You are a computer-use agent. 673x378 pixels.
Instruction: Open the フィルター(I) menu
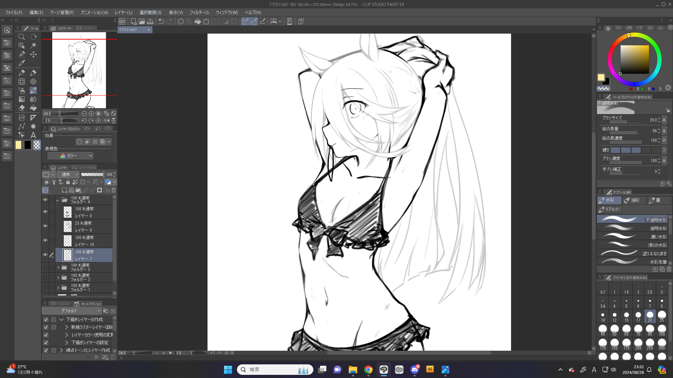pyautogui.click(x=199, y=12)
